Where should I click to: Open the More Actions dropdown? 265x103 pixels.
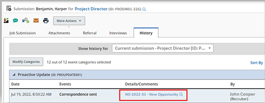click(69, 21)
